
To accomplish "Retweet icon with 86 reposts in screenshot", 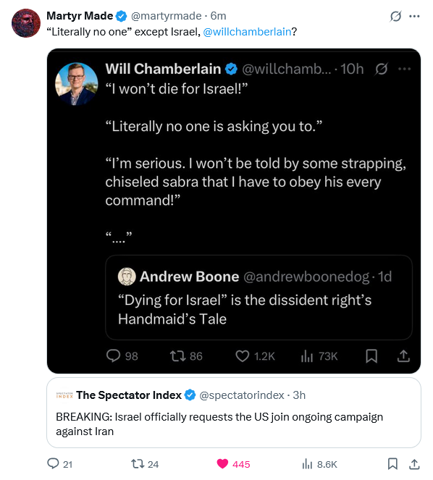I will [x=177, y=356].
